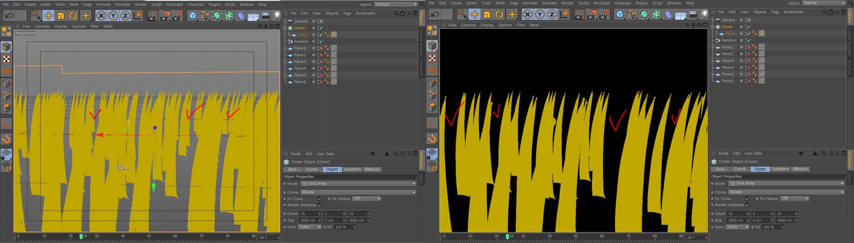
Task: Add a Light object in right window
Action: 704,15
